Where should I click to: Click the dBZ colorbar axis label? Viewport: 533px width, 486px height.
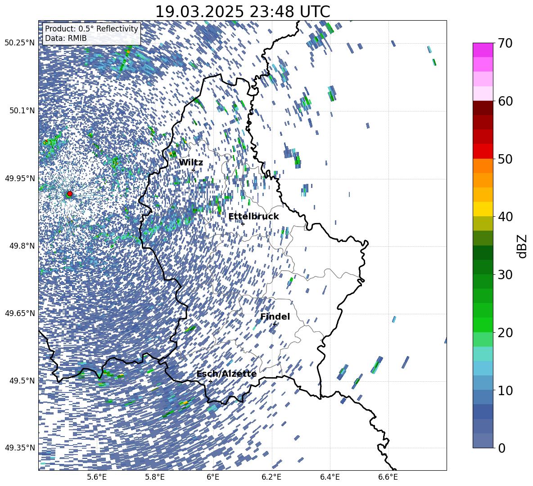tap(523, 246)
